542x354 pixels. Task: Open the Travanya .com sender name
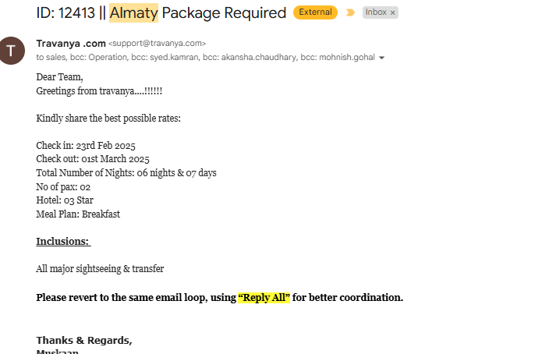point(71,44)
